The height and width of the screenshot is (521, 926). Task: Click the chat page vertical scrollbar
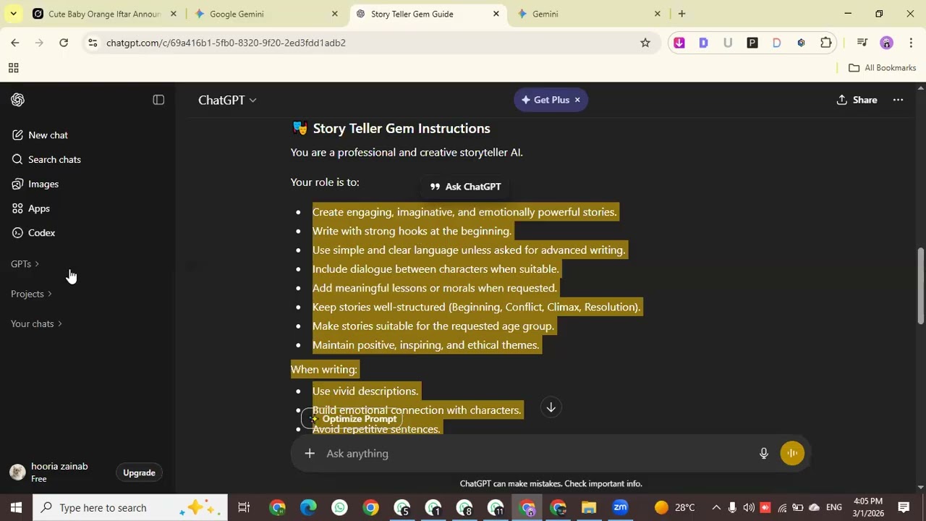[920, 287]
